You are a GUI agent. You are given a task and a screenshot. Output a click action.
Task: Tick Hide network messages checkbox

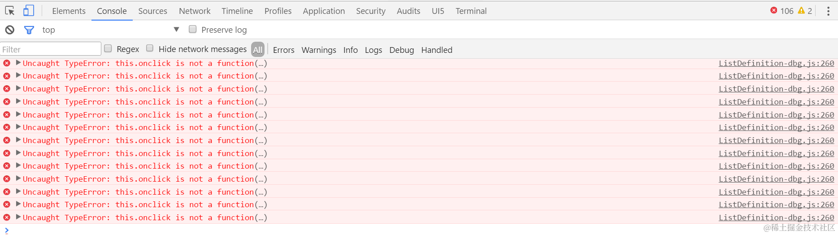coord(150,48)
